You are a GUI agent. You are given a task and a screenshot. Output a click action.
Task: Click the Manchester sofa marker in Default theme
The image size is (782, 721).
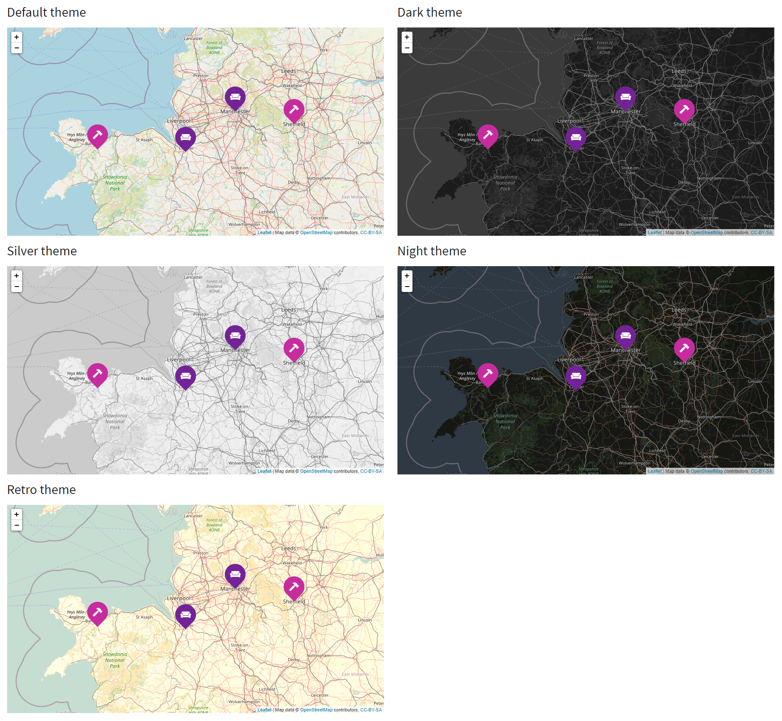(x=235, y=98)
